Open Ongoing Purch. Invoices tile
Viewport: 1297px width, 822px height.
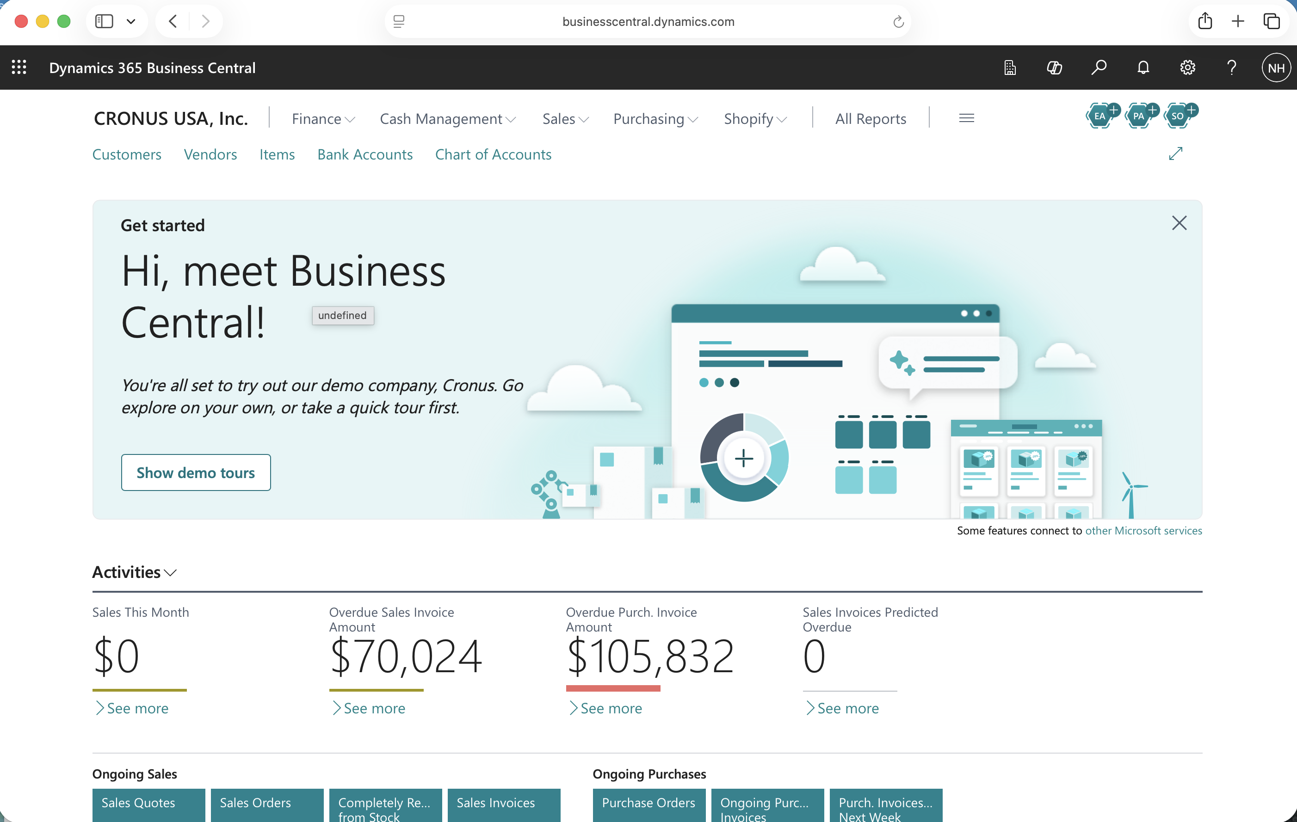point(767,805)
